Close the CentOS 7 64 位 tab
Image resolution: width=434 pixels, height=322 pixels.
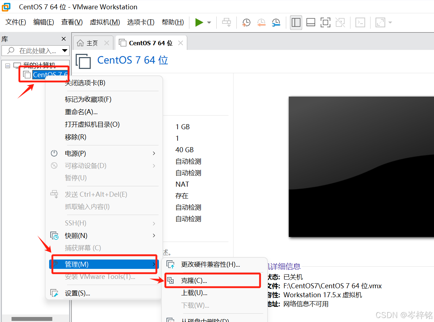[x=180, y=43]
